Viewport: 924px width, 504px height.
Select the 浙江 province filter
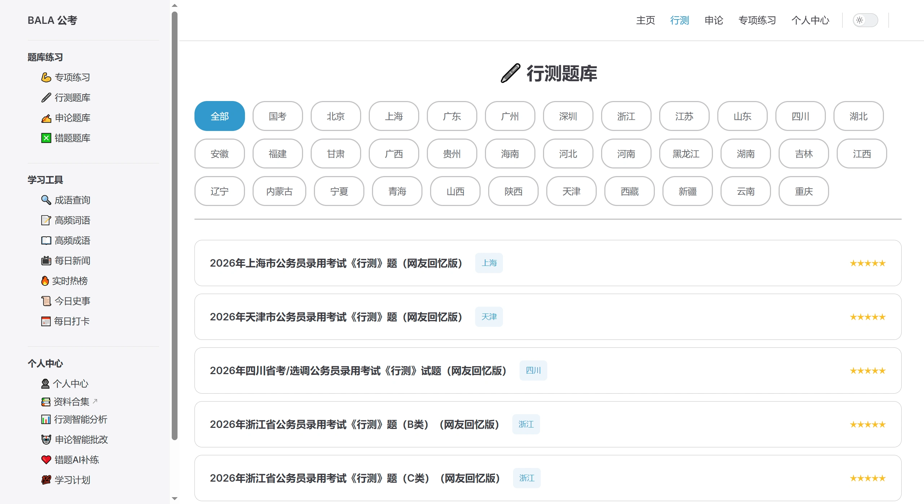point(626,116)
